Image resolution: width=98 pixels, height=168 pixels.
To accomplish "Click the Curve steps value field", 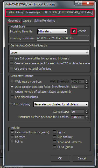I will (78, 112).
